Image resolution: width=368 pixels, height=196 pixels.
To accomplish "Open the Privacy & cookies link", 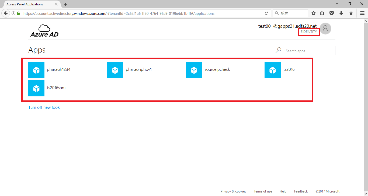I will click(x=233, y=191).
